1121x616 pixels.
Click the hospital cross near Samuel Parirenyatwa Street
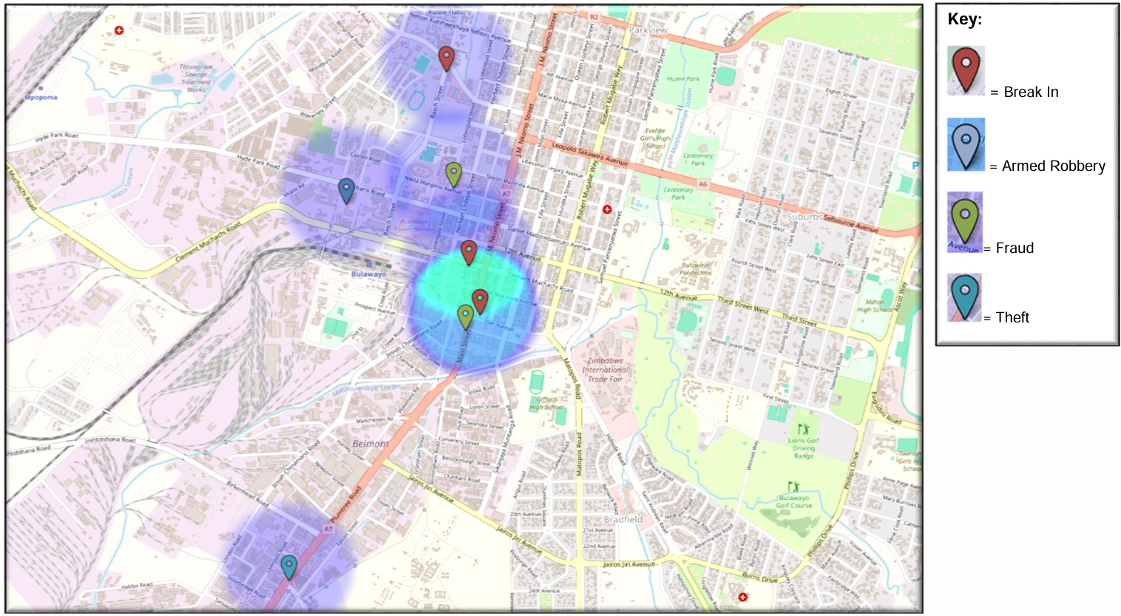(x=607, y=210)
